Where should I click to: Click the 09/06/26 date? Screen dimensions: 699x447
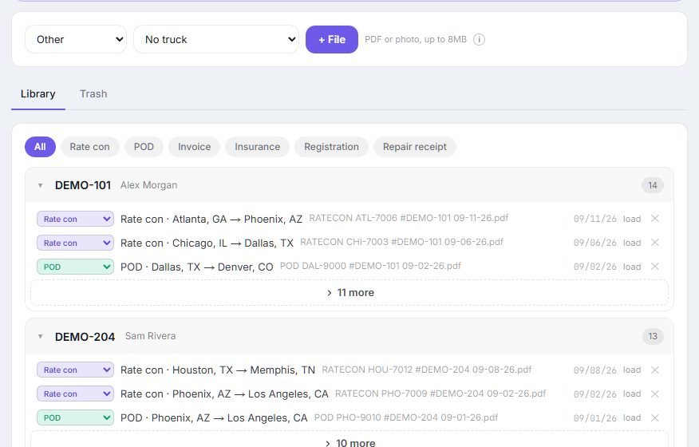(595, 243)
